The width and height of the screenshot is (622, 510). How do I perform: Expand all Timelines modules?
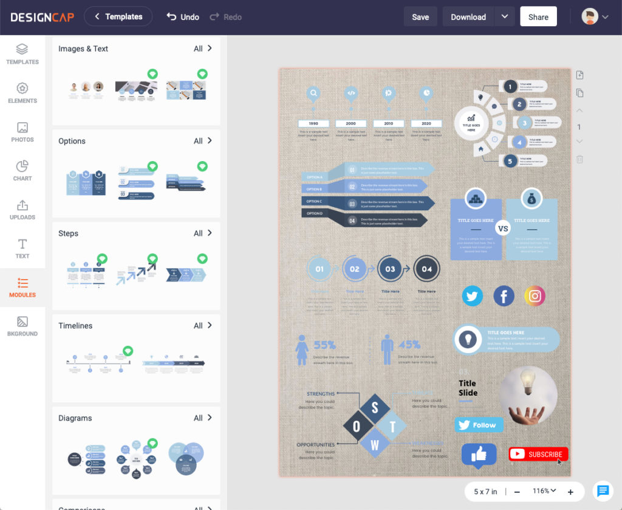(203, 325)
